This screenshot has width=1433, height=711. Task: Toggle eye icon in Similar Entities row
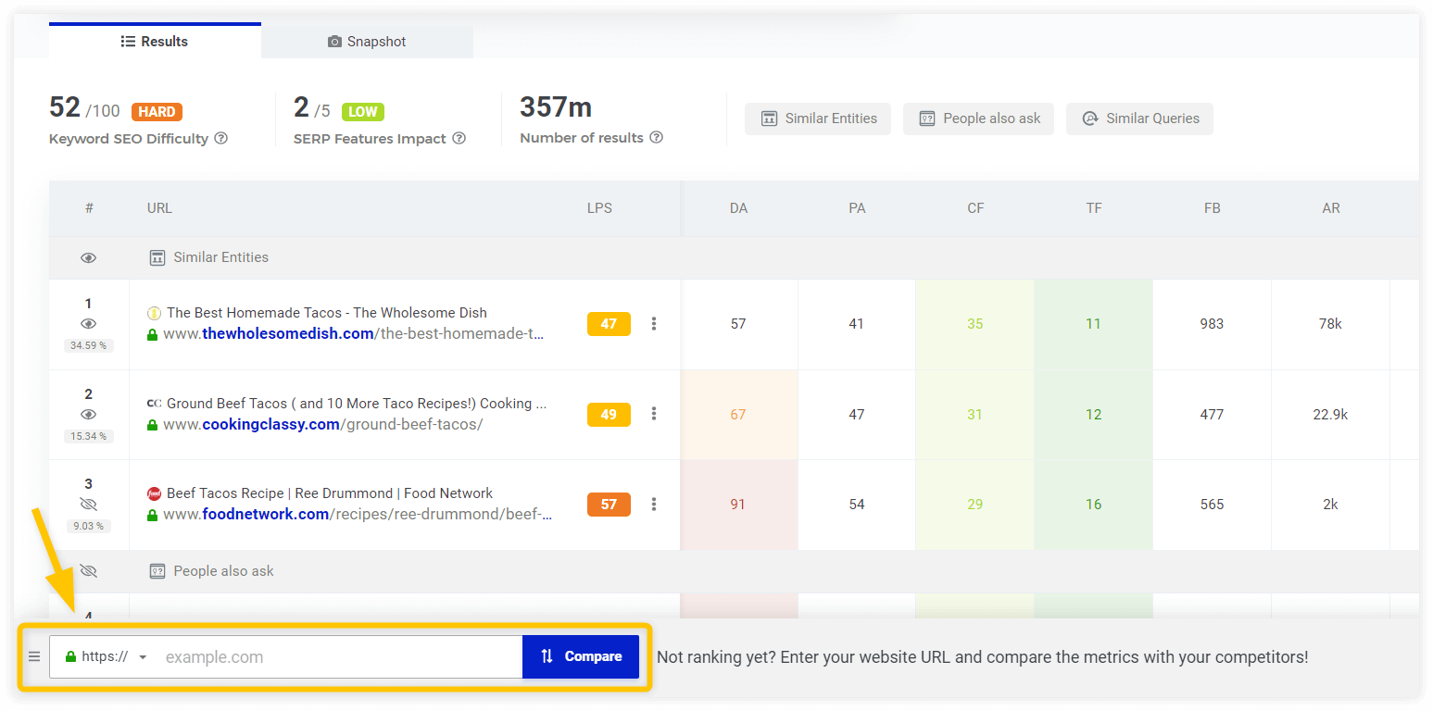[88, 258]
